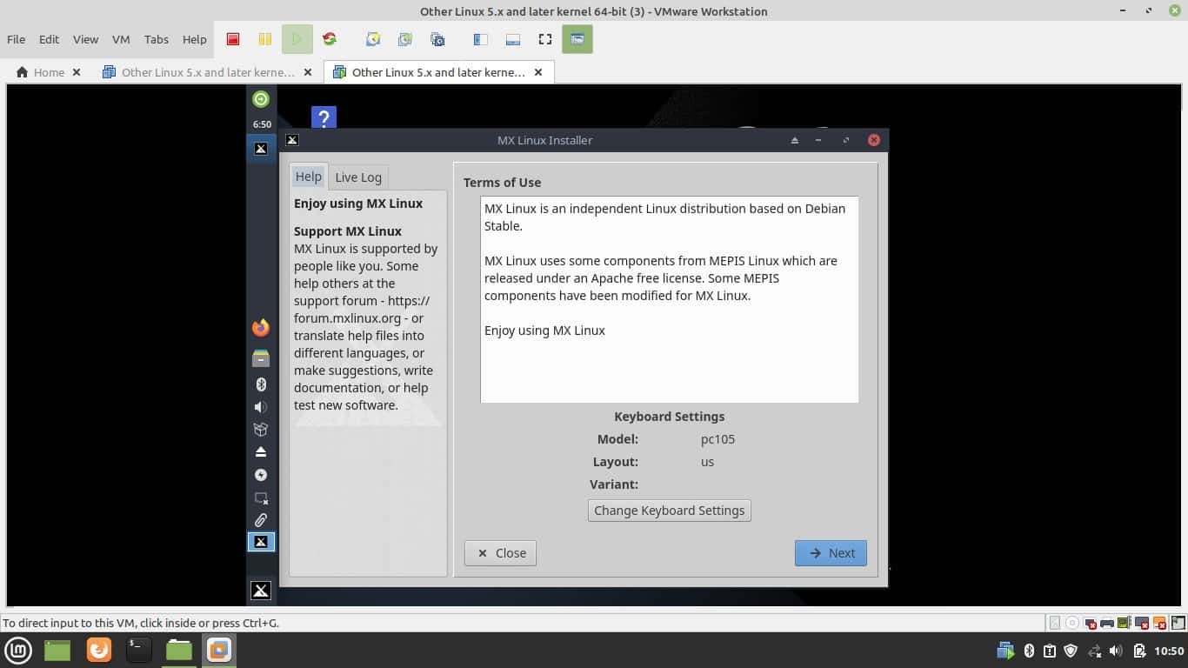
Task: Click the green network adapter status bar icon
Action: 1125,623
